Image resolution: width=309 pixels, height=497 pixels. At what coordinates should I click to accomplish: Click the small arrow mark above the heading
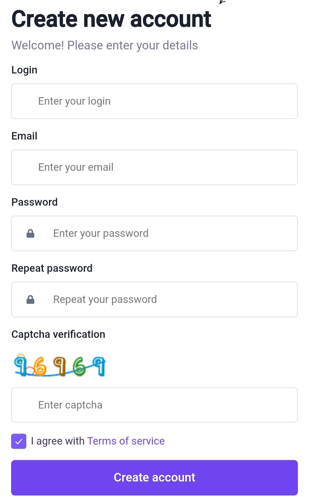coord(222,2)
